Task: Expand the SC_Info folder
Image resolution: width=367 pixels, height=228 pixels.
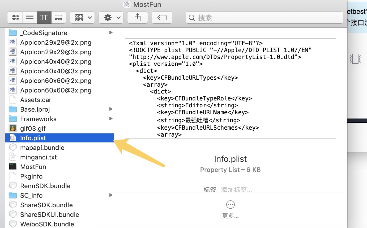Action: coord(111,195)
